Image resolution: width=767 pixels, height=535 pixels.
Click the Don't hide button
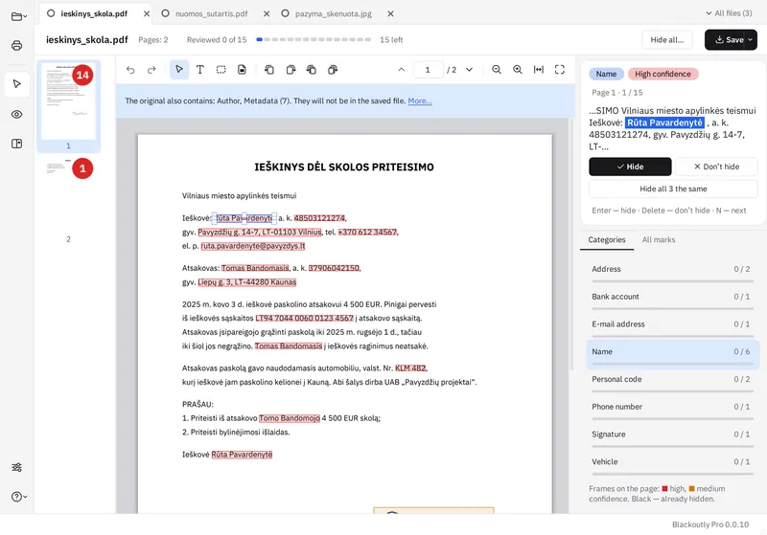tap(716, 167)
